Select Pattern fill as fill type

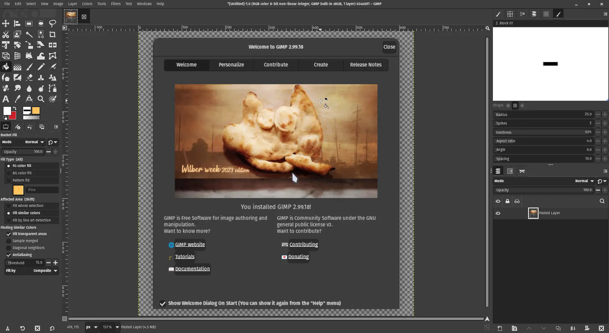coord(8,180)
